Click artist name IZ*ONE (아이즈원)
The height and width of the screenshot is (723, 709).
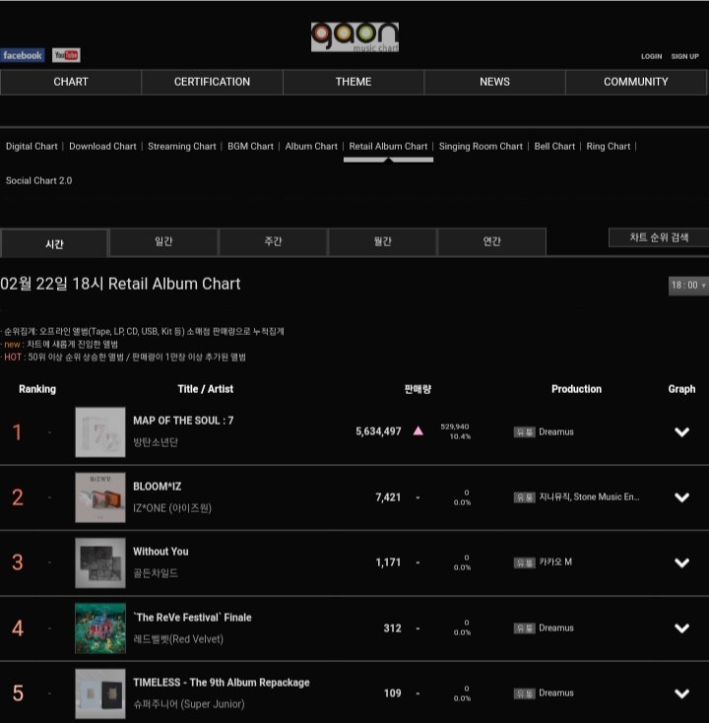click(x=172, y=508)
